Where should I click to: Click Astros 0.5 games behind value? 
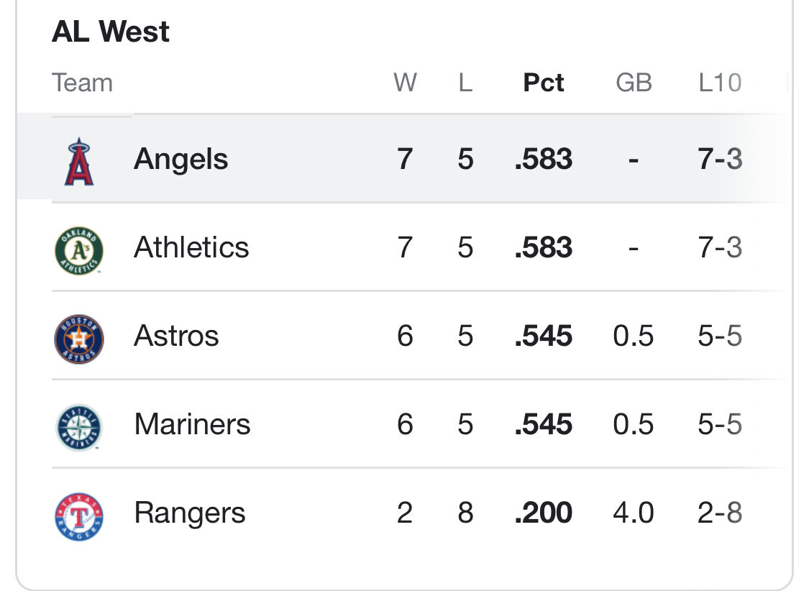tap(633, 336)
